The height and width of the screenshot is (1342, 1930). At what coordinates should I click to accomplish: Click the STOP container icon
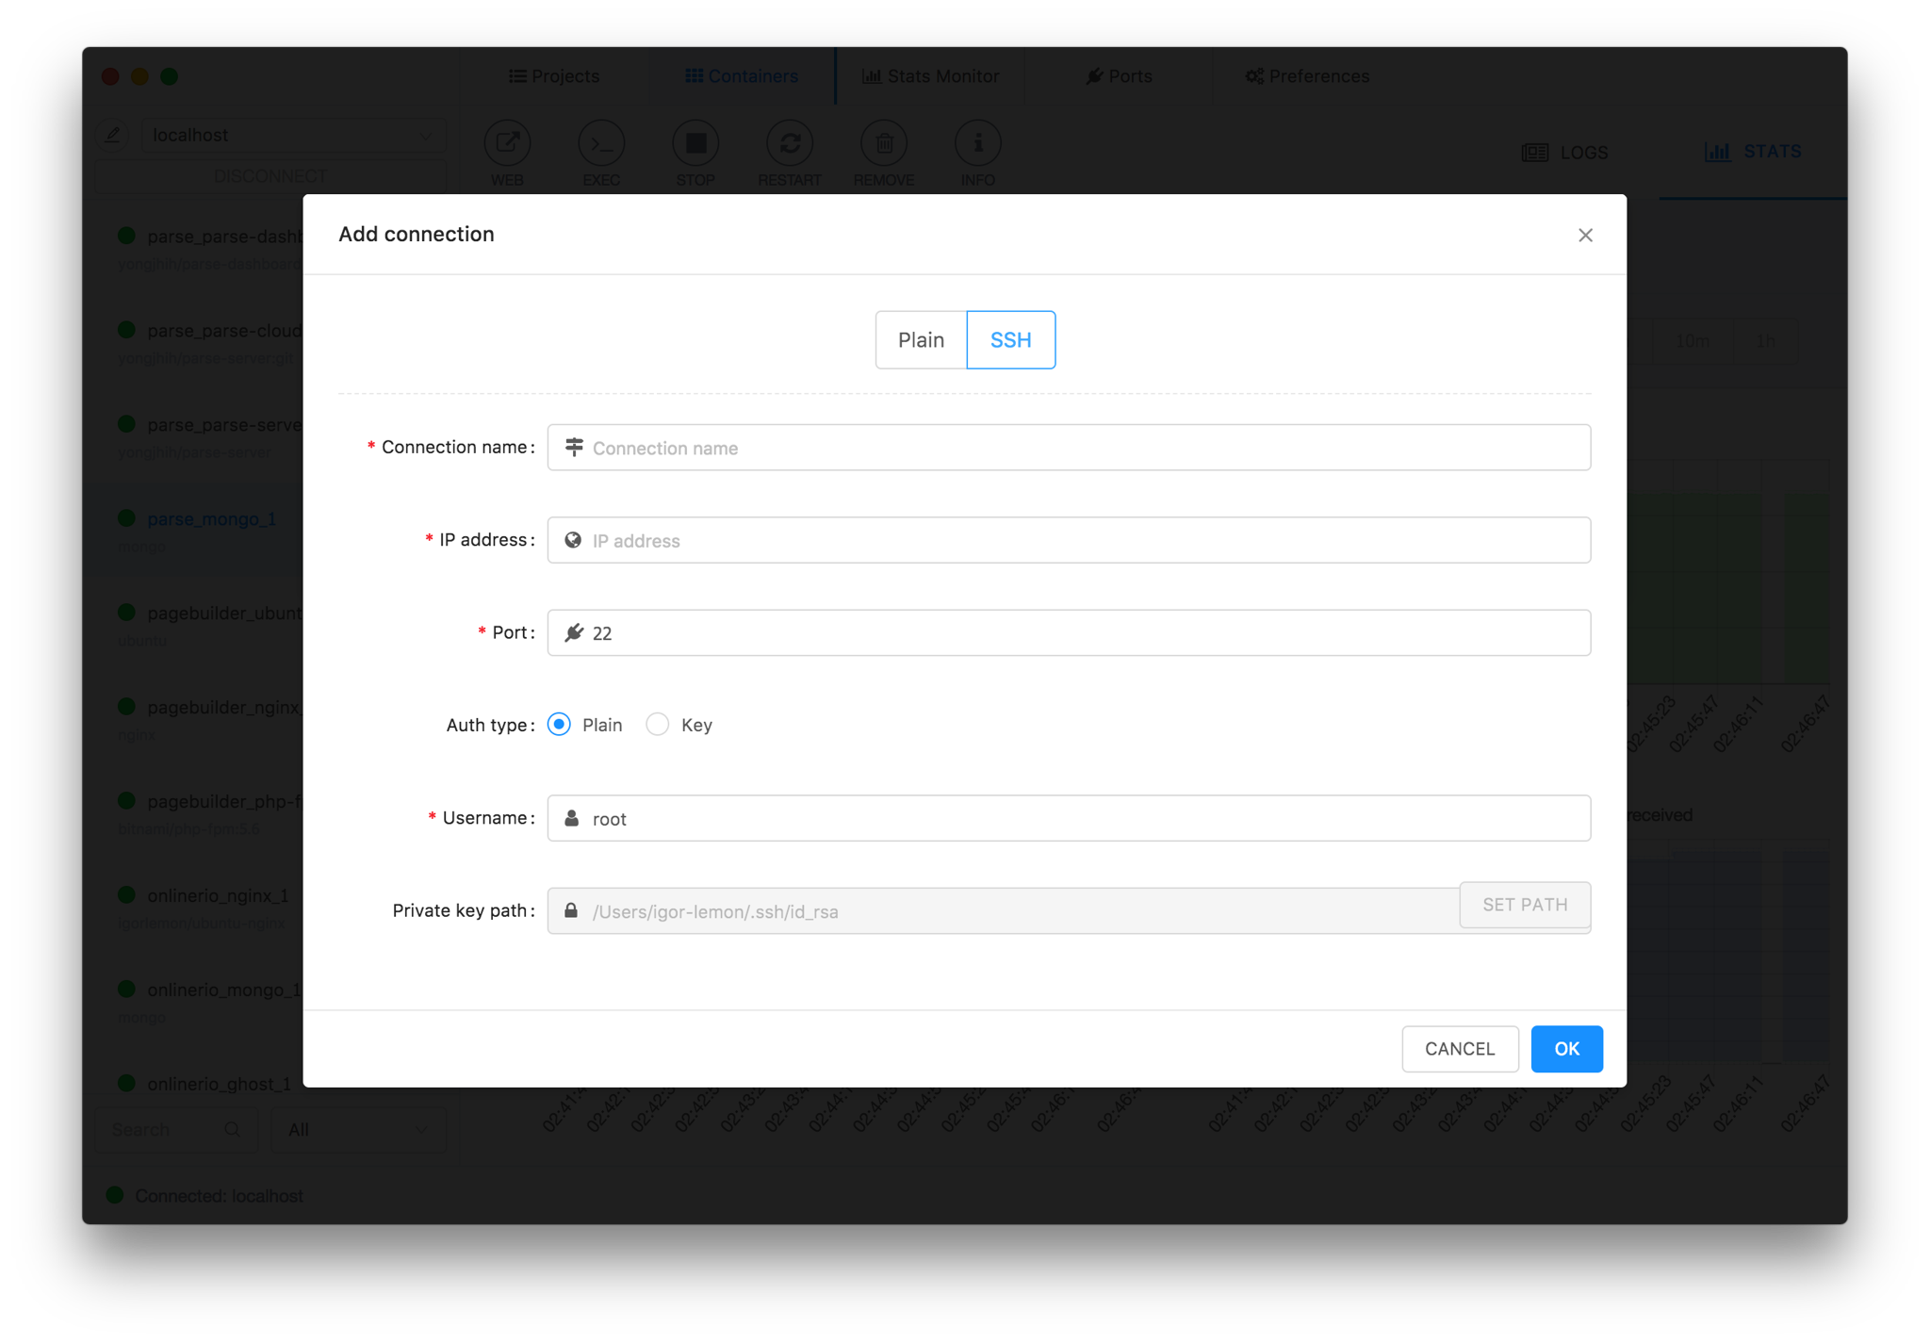pyautogui.click(x=695, y=143)
